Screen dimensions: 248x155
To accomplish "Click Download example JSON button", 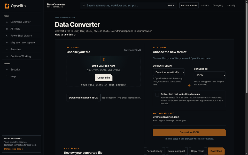I will (x=83, y=98).
